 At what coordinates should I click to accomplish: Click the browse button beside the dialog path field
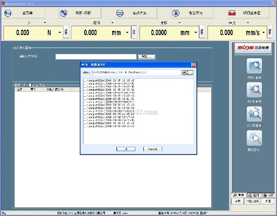click(x=188, y=72)
